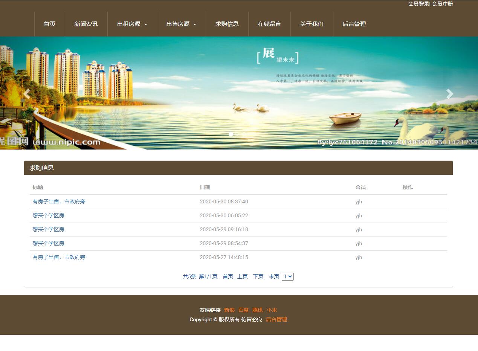
Task: Go to the 首页 menu item
Action: point(49,24)
